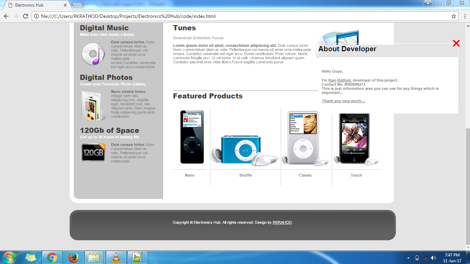This screenshot has height=264, width=470.
Task: Switch to the Electronics Hub tab
Action: click(x=36, y=5)
